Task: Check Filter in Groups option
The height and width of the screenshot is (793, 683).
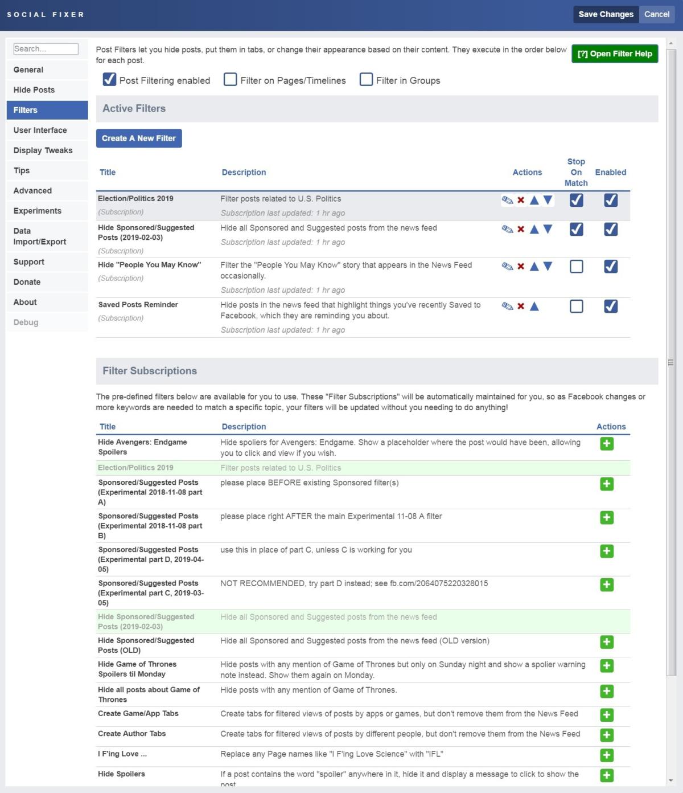Action: point(366,80)
